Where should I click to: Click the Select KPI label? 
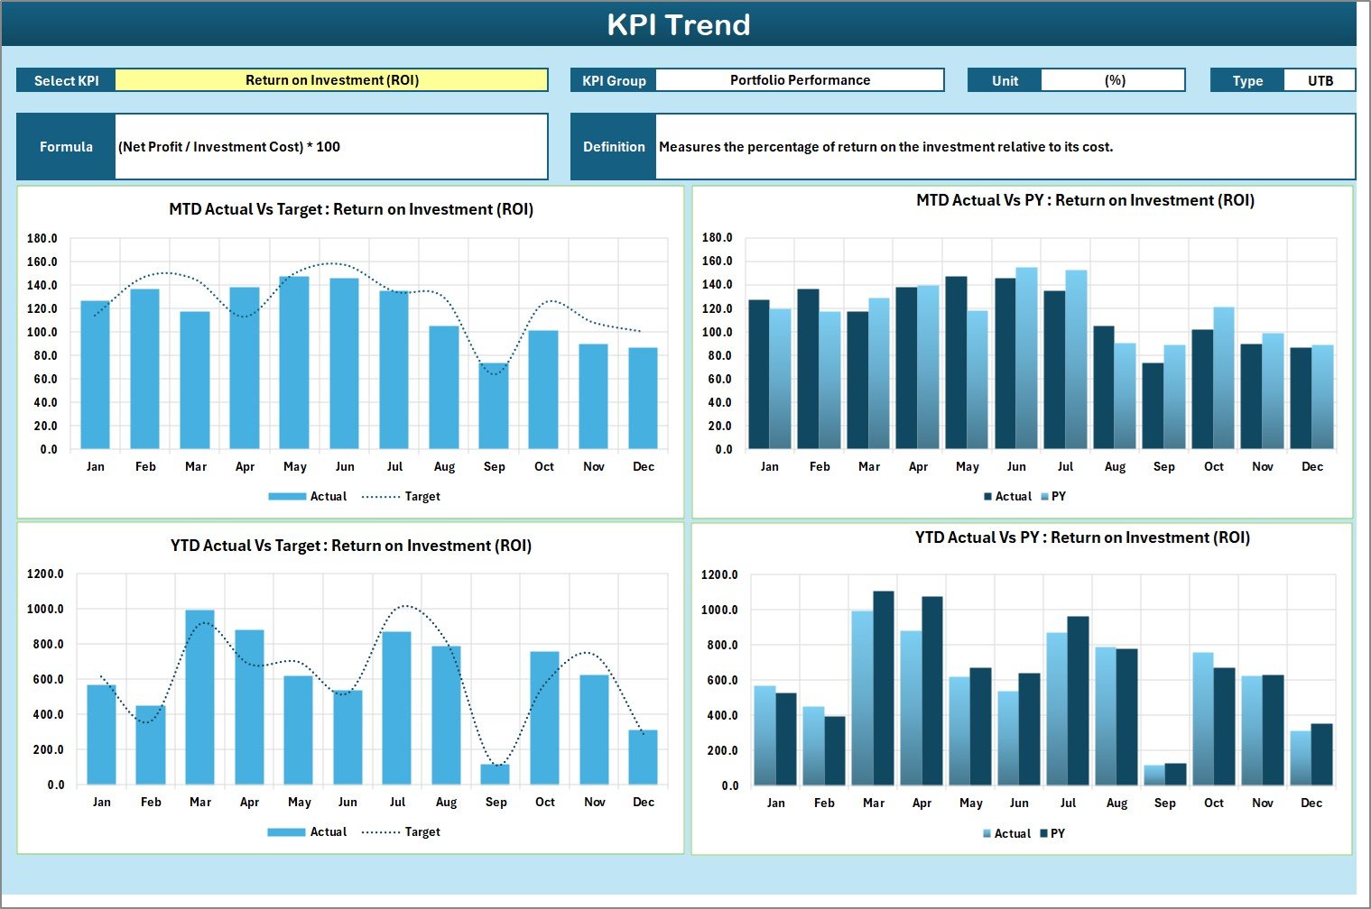tap(66, 80)
